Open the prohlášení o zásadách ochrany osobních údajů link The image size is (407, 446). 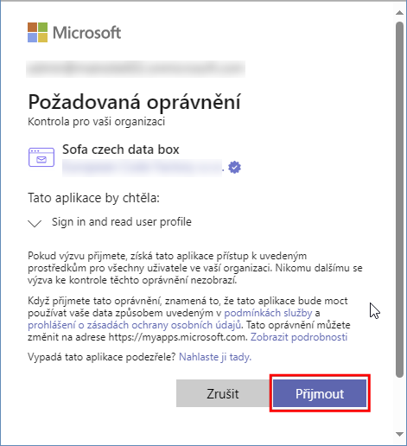tap(134, 325)
